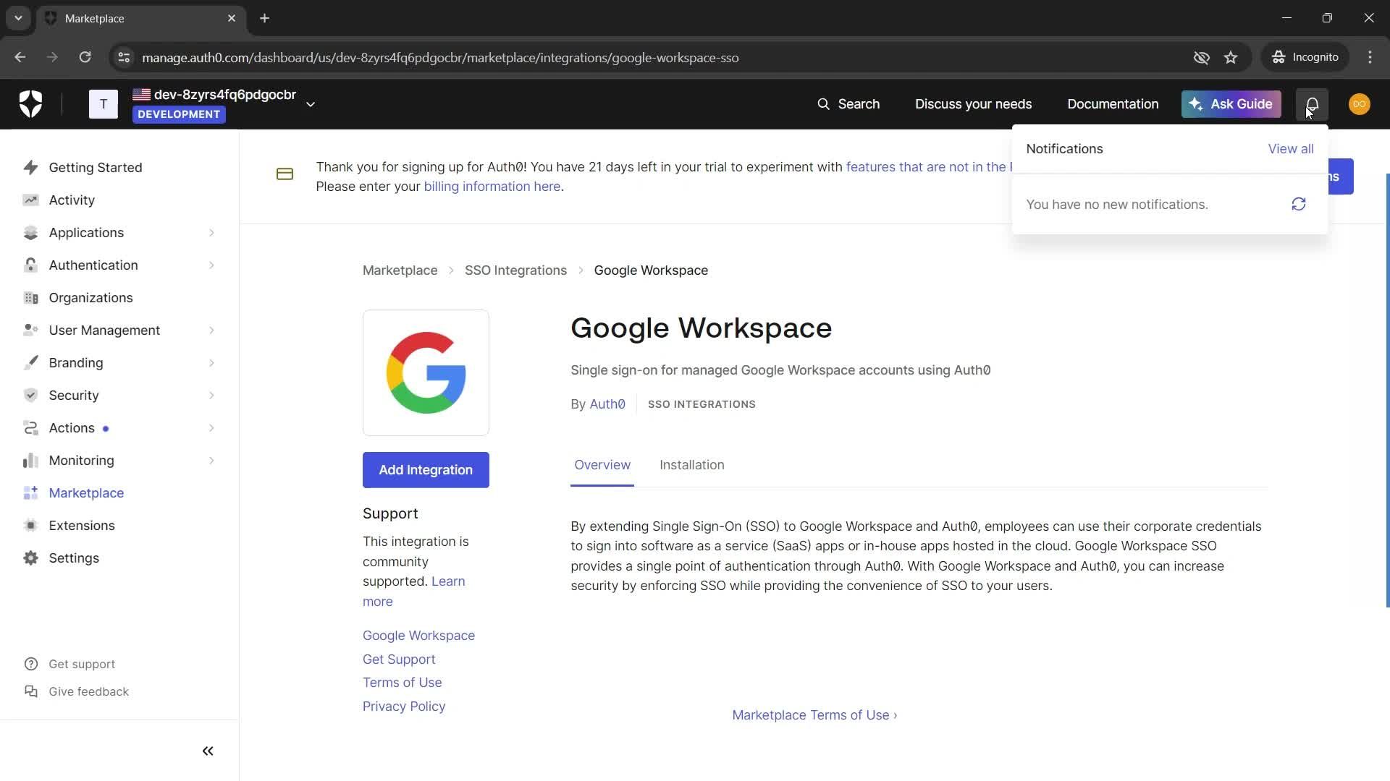Click the Authentication lock icon
This screenshot has width=1390, height=781.
pyautogui.click(x=30, y=265)
